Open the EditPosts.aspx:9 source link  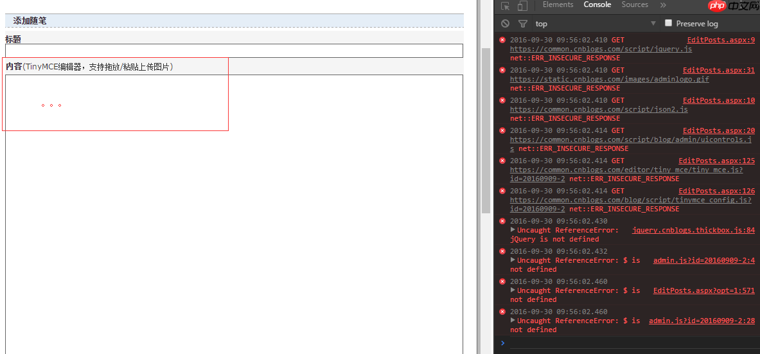coord(721,40)
